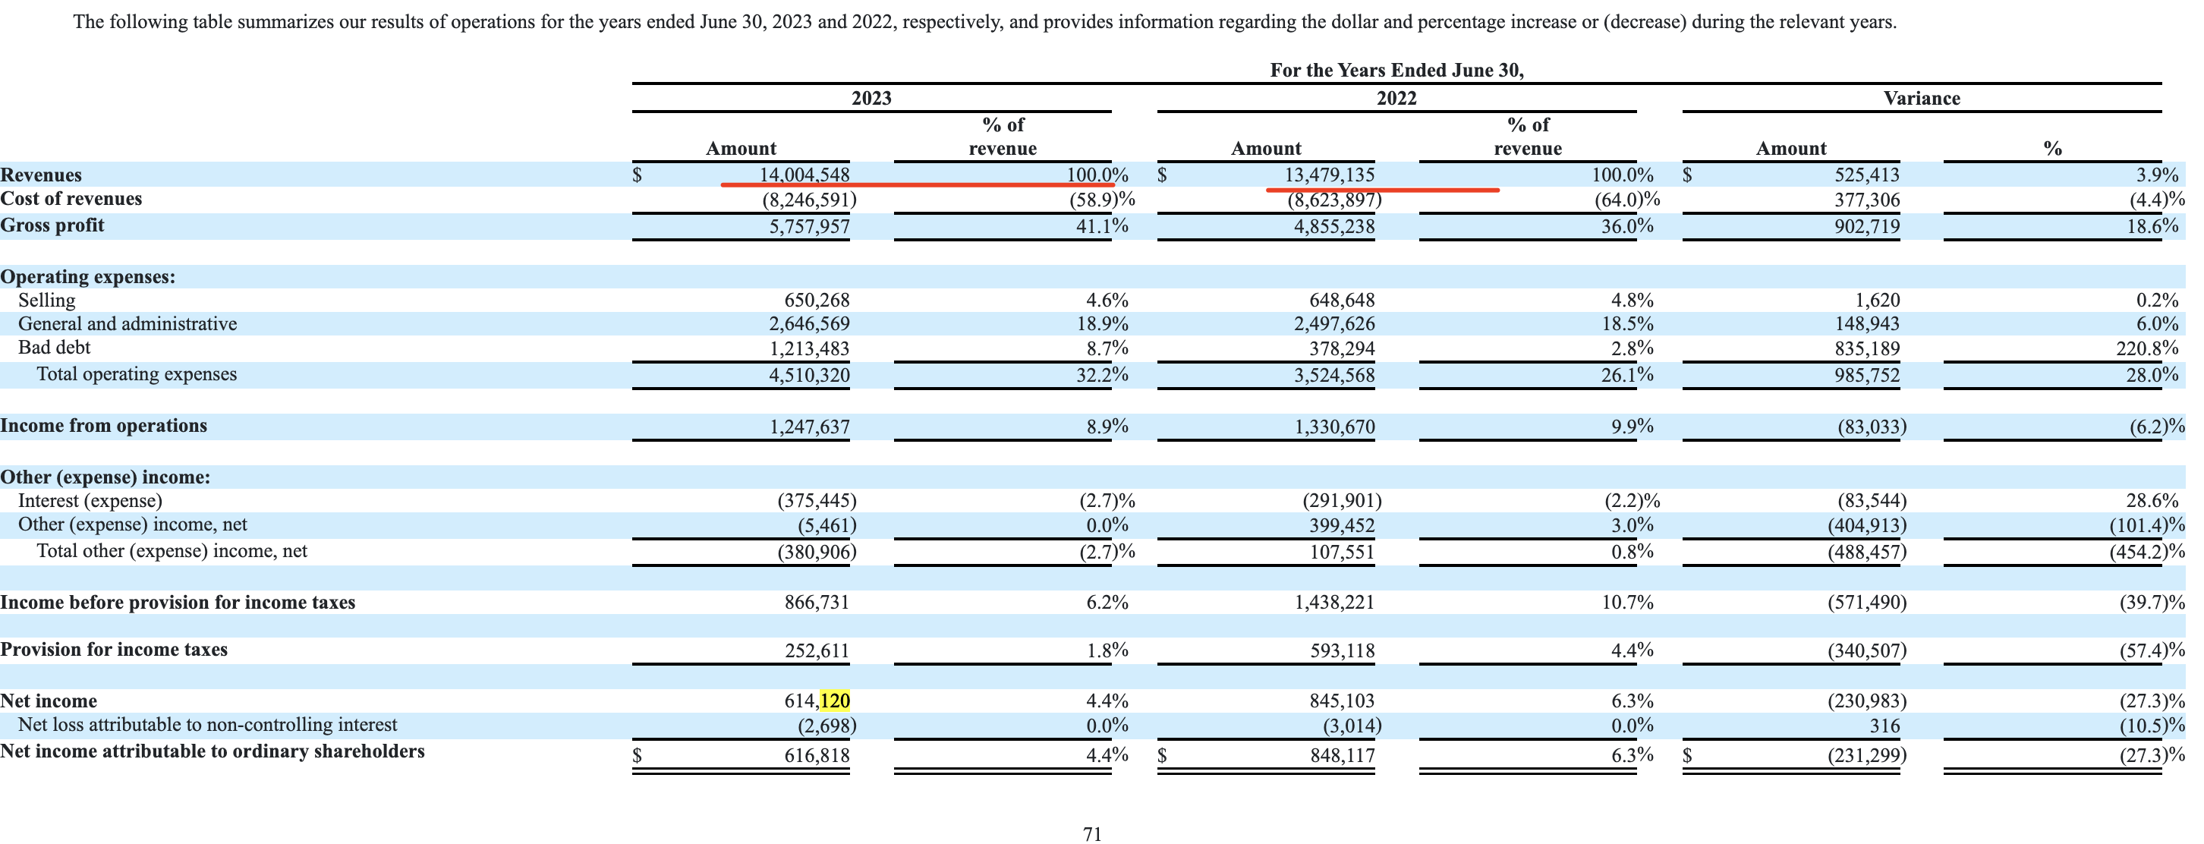2204x844 pixels.
Task: Click the 2022 Cost of revenues amount (8,623,897)
Action: (x=1334, y=200)
